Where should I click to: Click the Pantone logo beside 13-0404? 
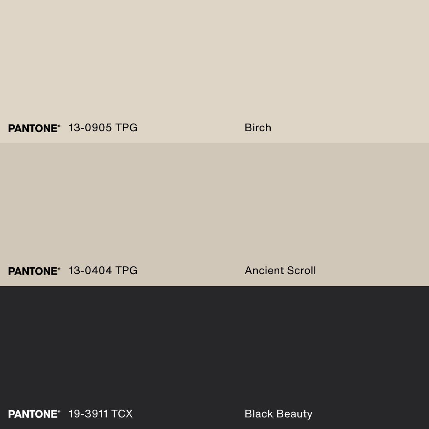coord(33,271)
